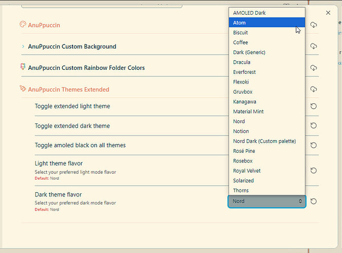Image resolution: width=342 pixels, height=253 pixels.
Task: Click Select your preferred dark mode flavor text
Action: pyautogui.click(x=75, y=203)
